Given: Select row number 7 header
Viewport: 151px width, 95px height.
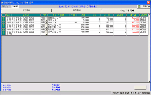Looking at the screenshot, I should (x=4, y=32).
